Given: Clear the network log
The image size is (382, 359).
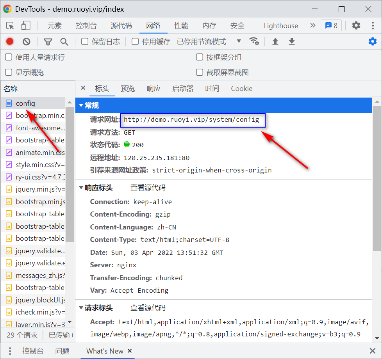Looking at the screenshot, I should (26, 42).
